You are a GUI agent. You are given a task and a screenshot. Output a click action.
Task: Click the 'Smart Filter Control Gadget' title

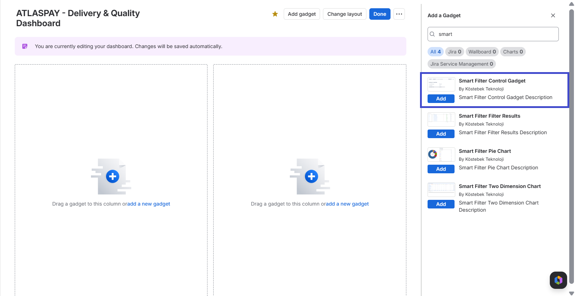(492, 81)
